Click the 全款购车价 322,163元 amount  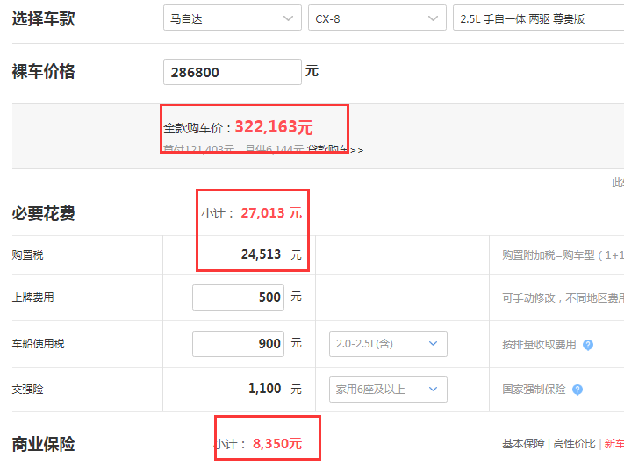pyautogui.click(x=274, y=127)
